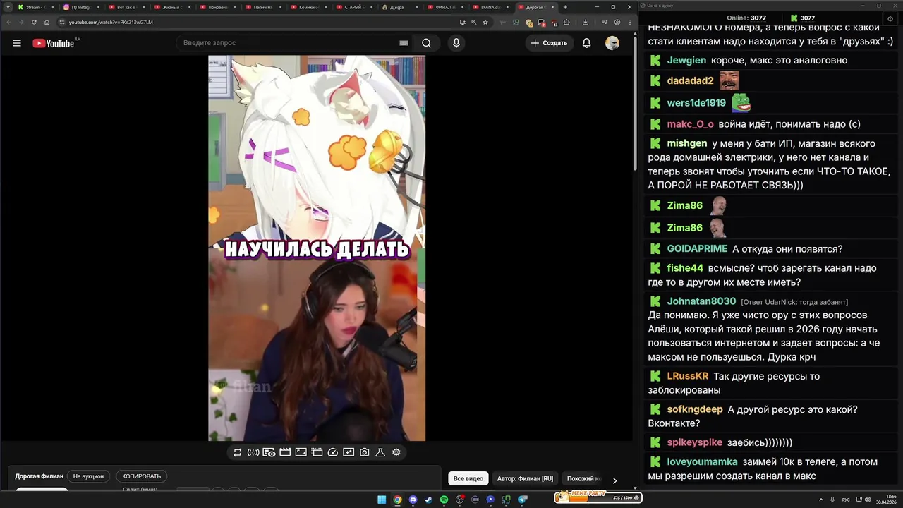Open the Chrome extensions puzzle icon
This screenshot has width=903, height=508.
(566, 22)
